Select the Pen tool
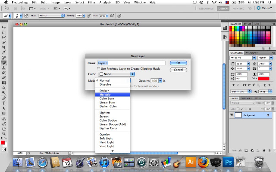This screenshot has width=276, height=172. coord(4,98)
